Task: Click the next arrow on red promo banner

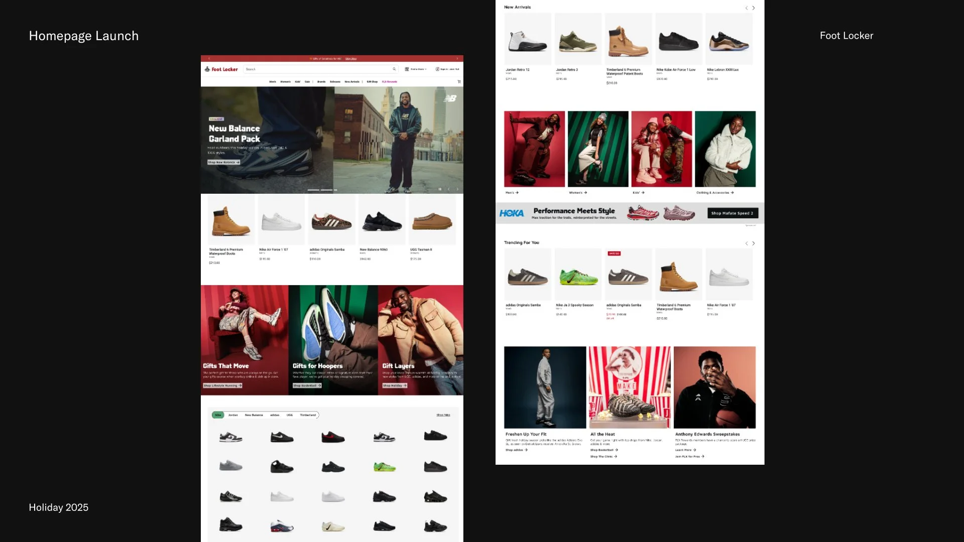Action: 457,59
